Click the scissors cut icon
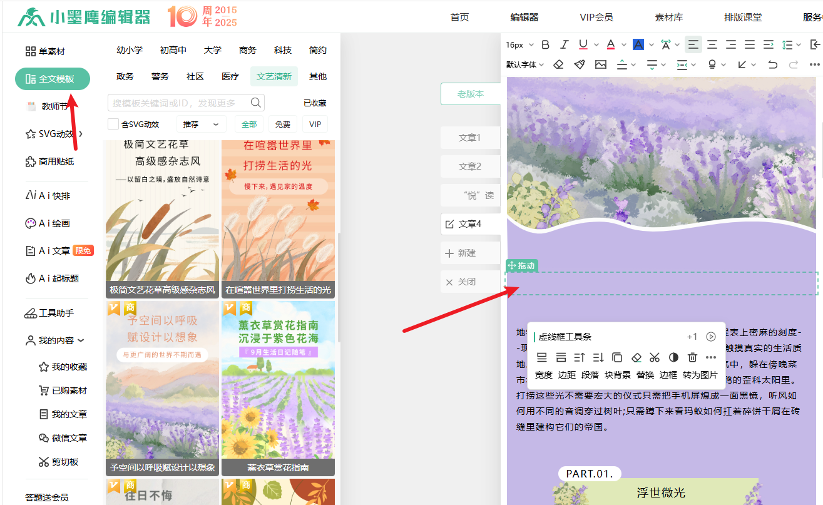823x505 pixels. pyautogui.click(x=655, y=357)
